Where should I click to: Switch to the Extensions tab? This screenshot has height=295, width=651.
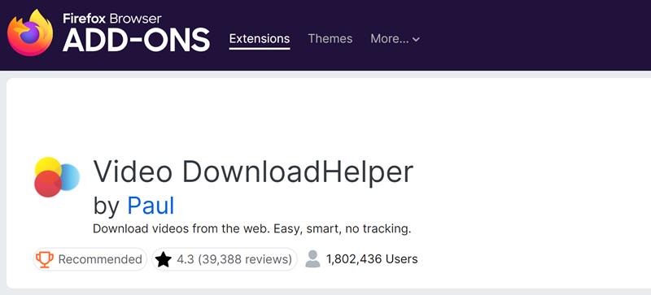pyautogui.click(x=260, y=39)
